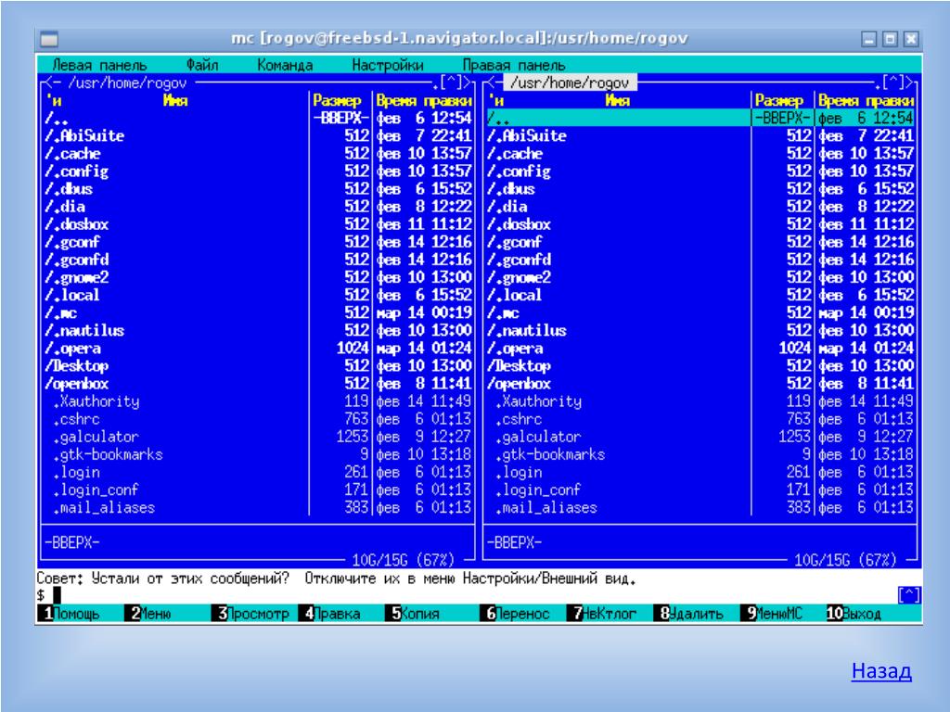Click the [^] icon beside the command line
The width and height of the screenshot is (950, 712).
[x=909, y=595]
